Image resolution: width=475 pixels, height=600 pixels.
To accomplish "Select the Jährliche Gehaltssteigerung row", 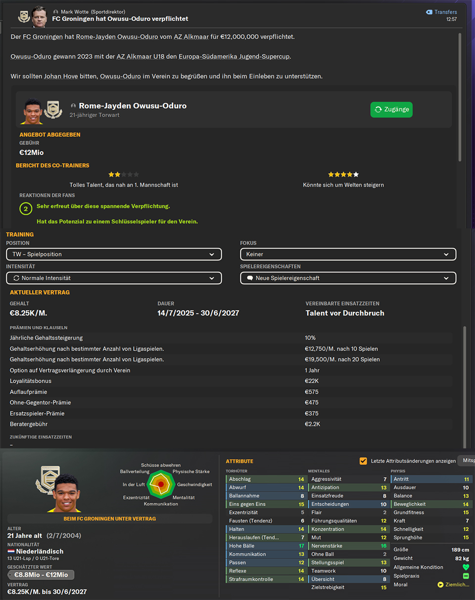I will click(x=231, y=338).
